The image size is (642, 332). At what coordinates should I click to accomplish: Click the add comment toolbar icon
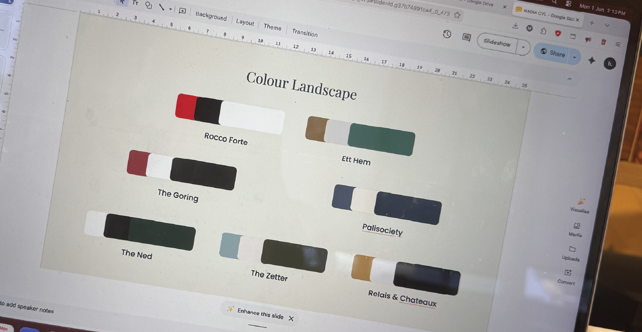(x=182, y=11)
